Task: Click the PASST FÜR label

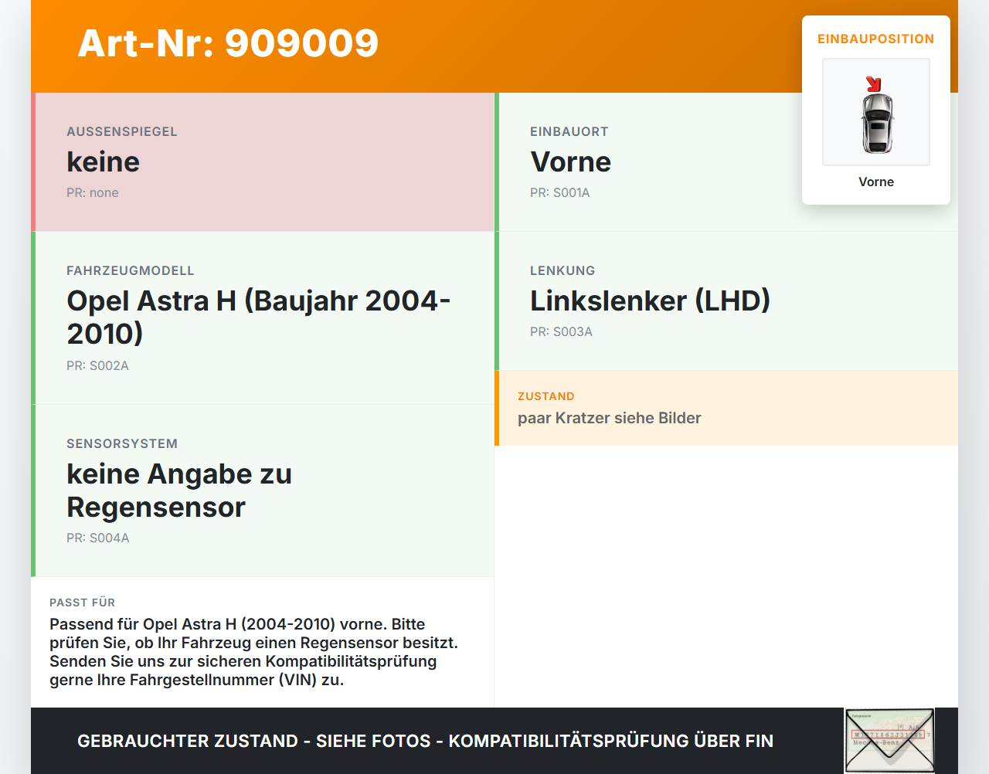Action: (83, 603)
